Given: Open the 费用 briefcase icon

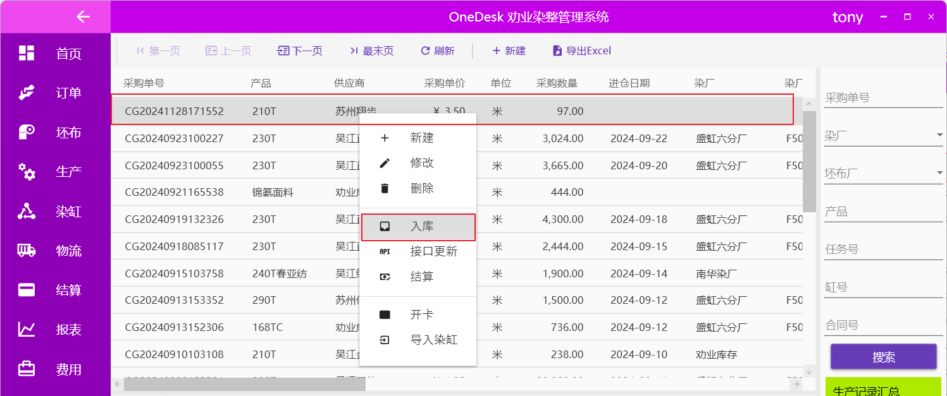Looking at the screenshot, I should [27, 369].
